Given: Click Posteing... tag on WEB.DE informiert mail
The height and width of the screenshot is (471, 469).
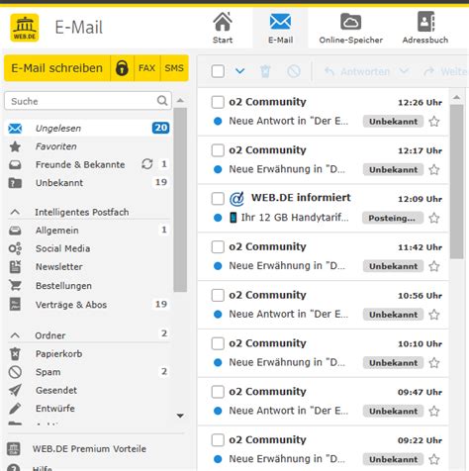Looking at the screenshot, I should coord(393,218).
